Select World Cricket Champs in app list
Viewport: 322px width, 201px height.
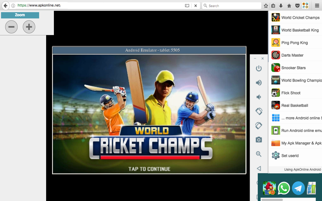[x=300, y=18]
